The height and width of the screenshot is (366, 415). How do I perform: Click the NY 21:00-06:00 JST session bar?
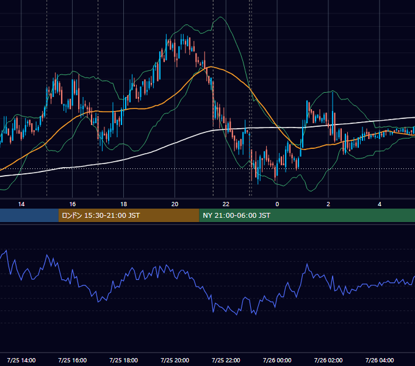point(307,215)
